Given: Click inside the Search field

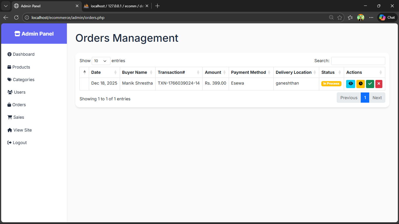Looking at the screenshot, I should click(x=358, y=61).
